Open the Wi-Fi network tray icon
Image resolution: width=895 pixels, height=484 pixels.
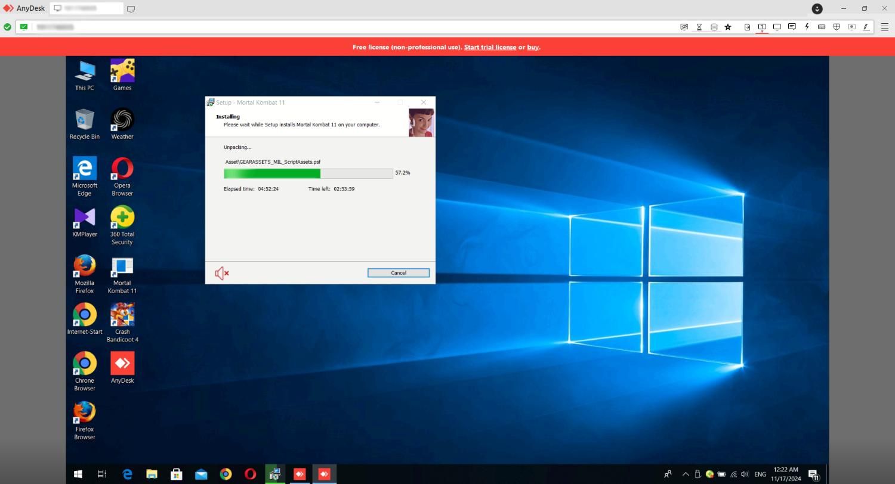733,474
